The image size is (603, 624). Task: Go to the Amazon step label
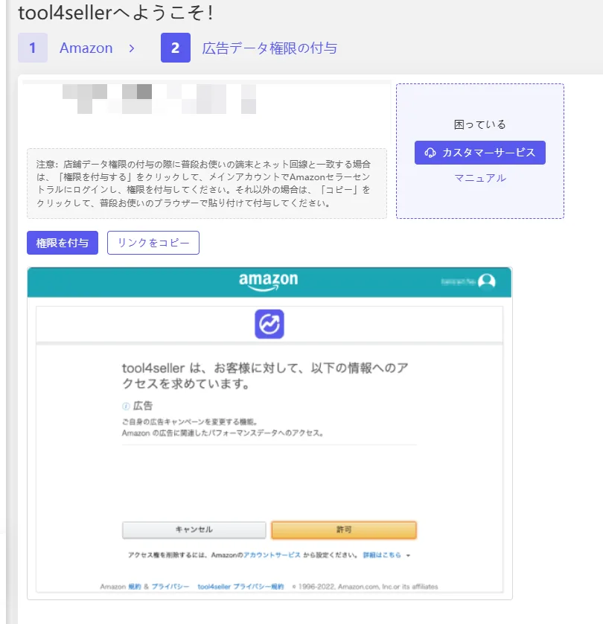pos(86,48)
